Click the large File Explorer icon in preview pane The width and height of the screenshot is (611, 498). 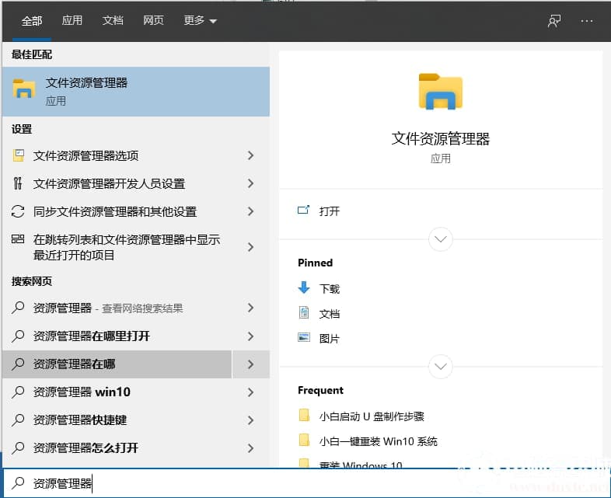click(x=440, y=91)
